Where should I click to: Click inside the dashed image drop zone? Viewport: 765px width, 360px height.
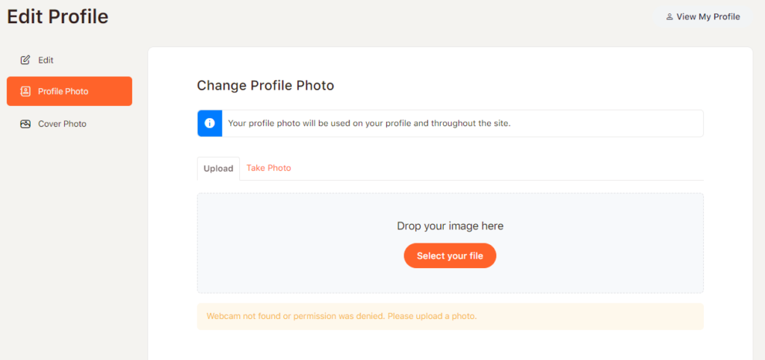click(450, 243)
